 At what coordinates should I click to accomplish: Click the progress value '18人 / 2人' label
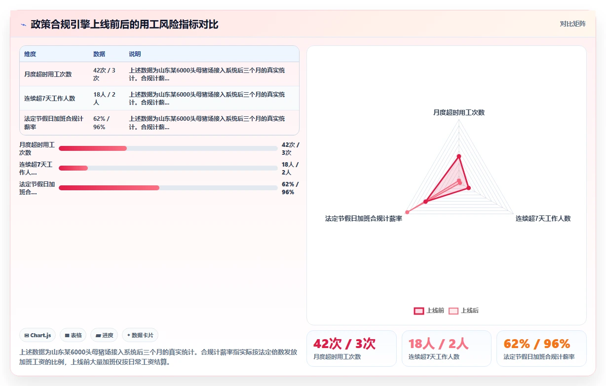click(290, 168)
